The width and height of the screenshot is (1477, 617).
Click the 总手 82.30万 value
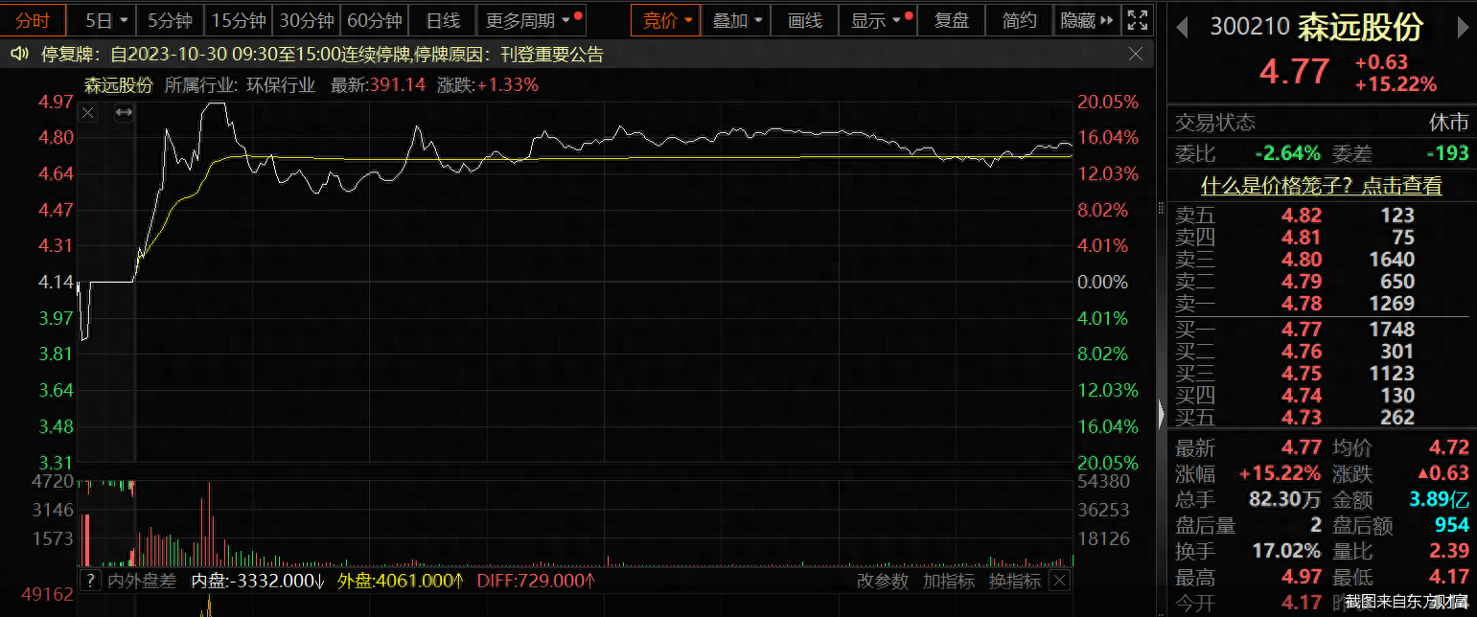1284,499
